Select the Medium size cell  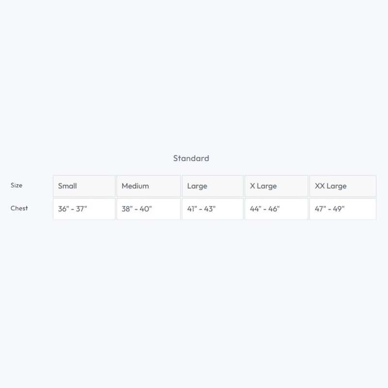pyautogui.click(x=148, y=186)
